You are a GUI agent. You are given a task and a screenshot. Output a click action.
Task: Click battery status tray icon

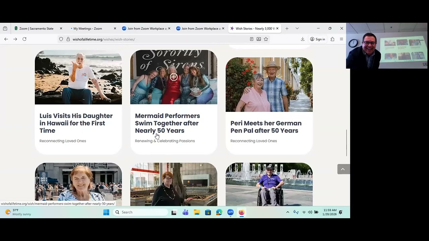coord(316,212)
